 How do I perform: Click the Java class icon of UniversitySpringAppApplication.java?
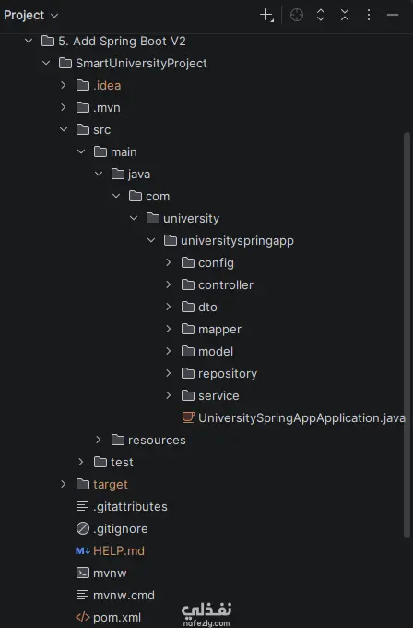pyautogui.click(x=188, y=417)
